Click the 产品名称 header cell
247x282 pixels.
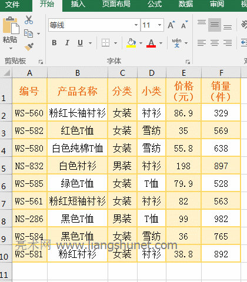78,91
